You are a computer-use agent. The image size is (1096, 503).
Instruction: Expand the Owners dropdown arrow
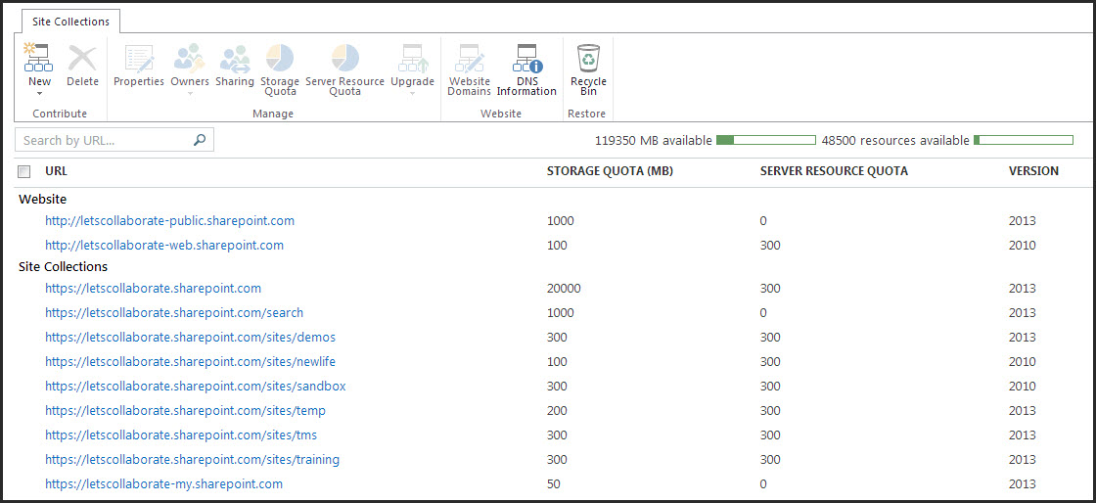190,94
